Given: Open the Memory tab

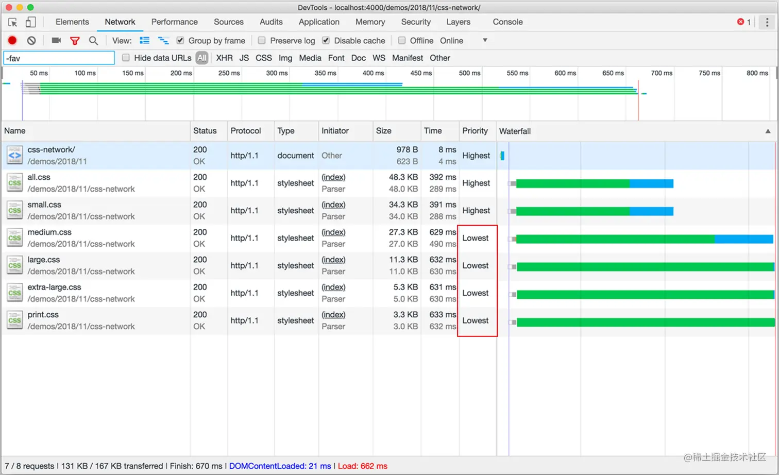Looking at the screenshot, I should [x=370, y=22].
